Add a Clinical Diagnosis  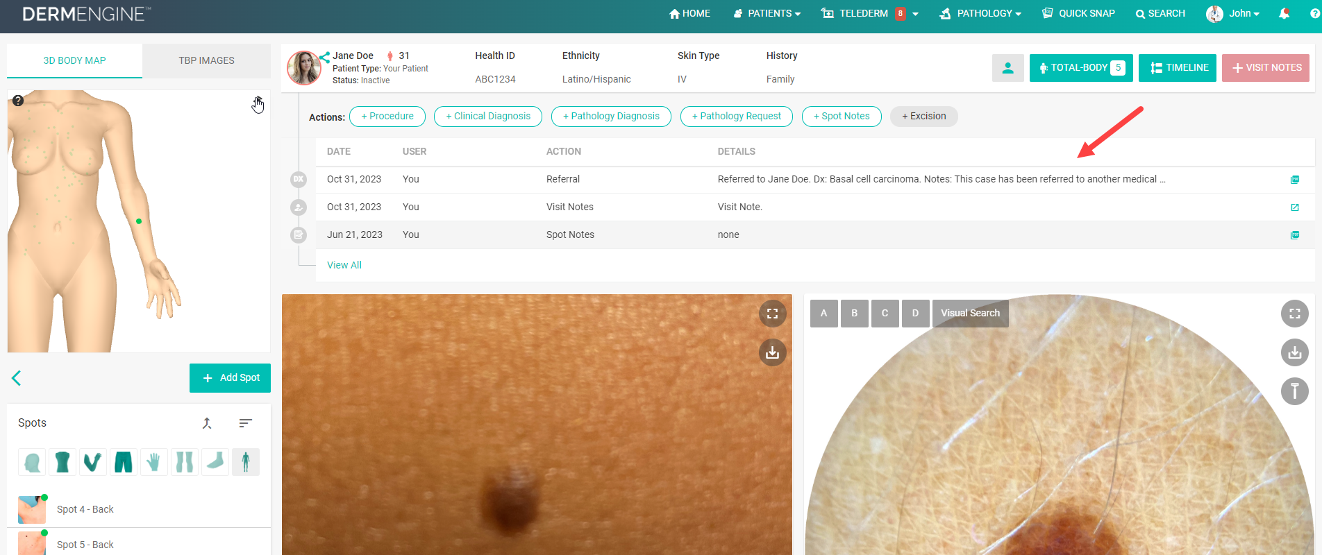click(x=488, y=117)
